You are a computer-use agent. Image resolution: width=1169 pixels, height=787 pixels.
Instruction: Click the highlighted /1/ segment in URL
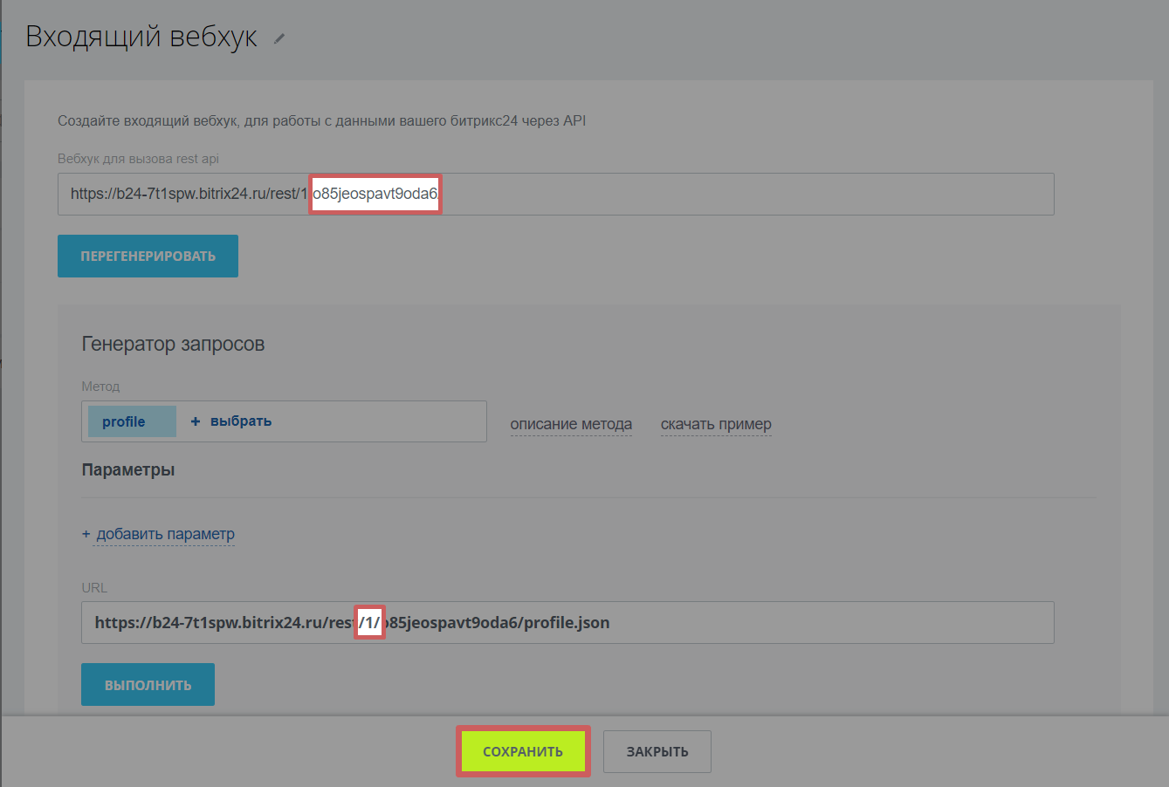point(369,623)
